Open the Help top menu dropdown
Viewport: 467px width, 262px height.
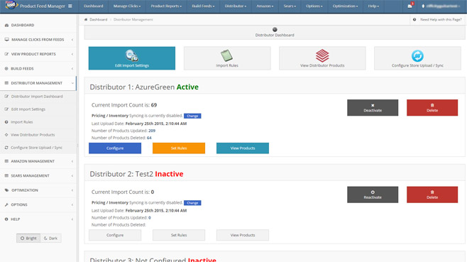pyautogui.click(x=373, y=6)
